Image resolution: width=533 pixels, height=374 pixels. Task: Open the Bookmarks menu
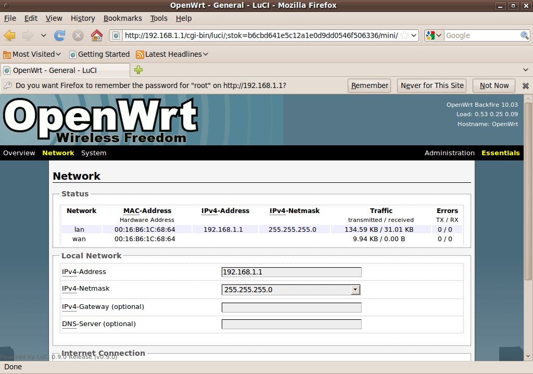tap(122, 18)
